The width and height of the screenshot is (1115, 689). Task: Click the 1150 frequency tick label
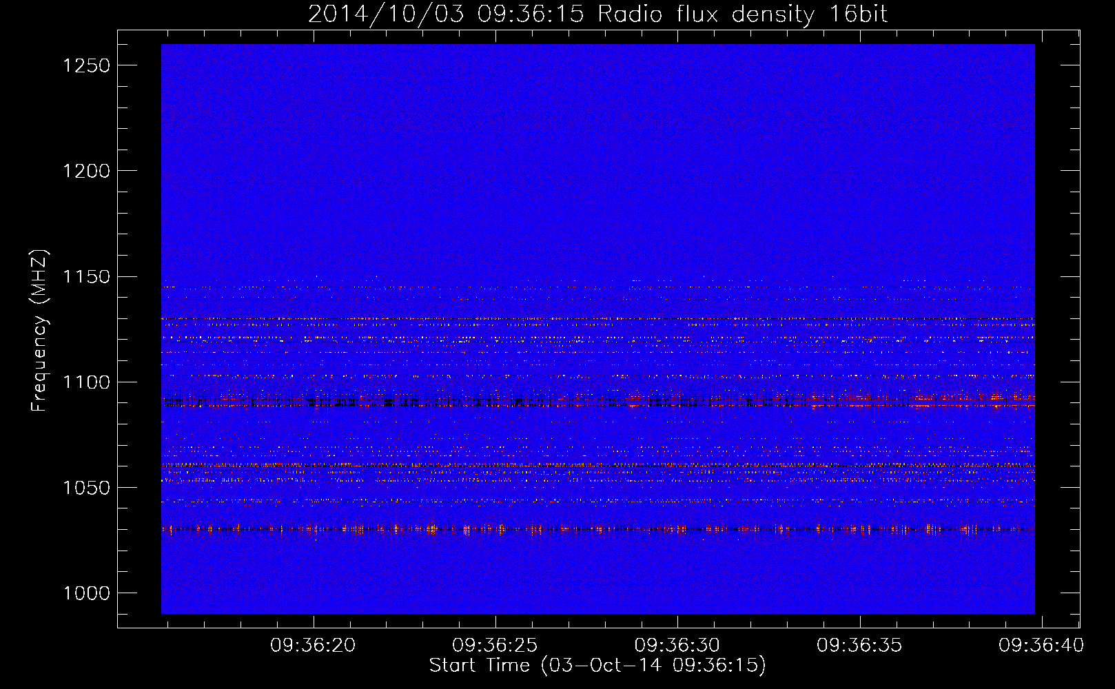[86, 277]
